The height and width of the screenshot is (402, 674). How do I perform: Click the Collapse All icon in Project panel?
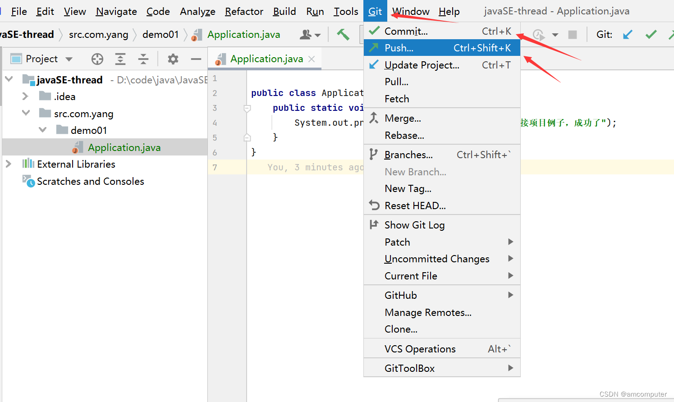pyautogui.click(x=143, y=59)
